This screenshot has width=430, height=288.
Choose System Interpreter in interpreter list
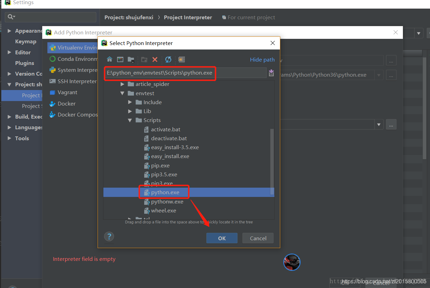(73, 70)
